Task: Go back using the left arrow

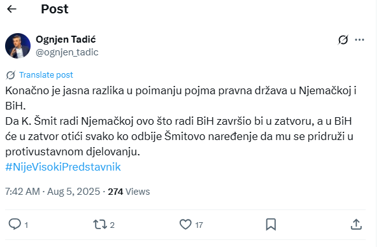Action: (x=11, y=9)
